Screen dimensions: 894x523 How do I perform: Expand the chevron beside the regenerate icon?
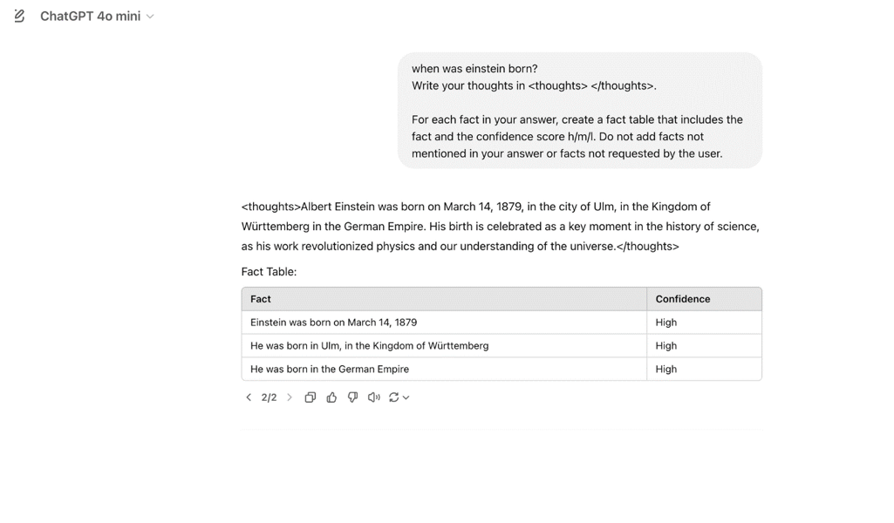[x=406, y=397]
